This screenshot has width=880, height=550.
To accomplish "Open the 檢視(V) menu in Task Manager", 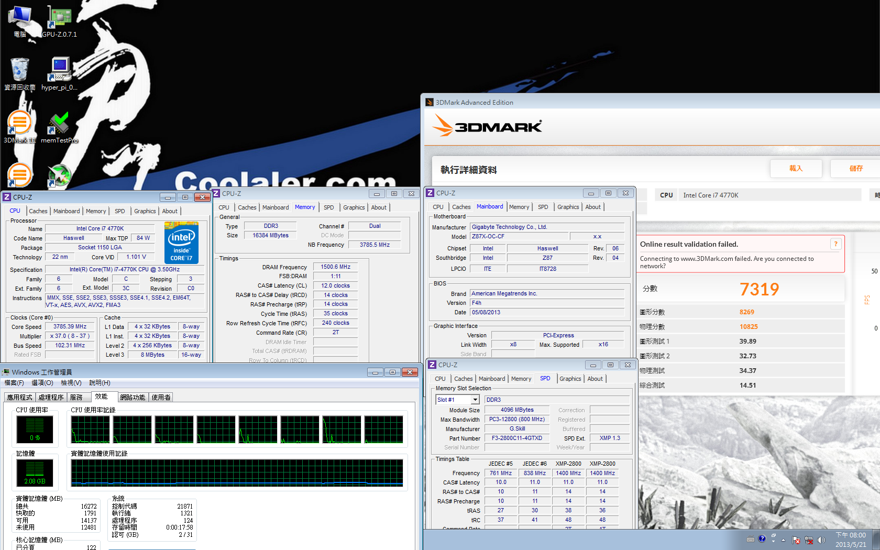I will [71, 383].
